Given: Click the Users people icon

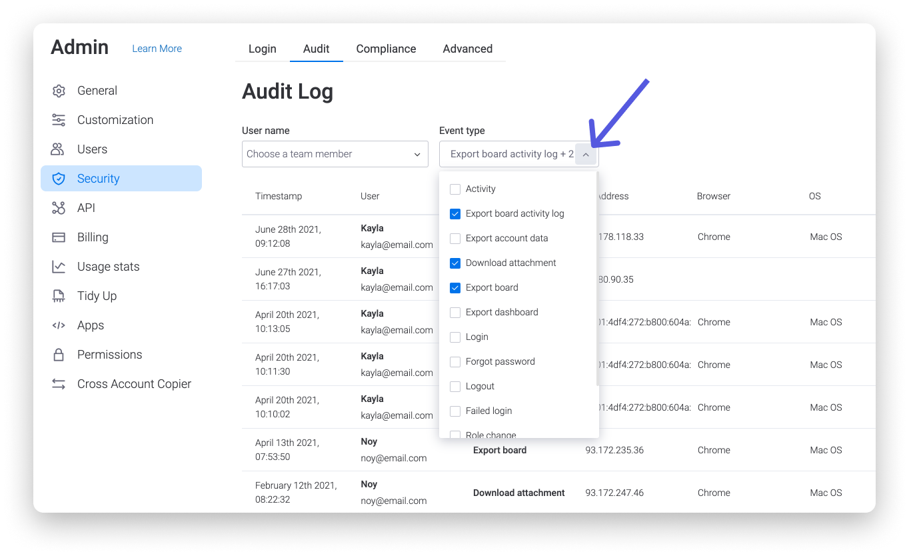Looking at the screenshot, I should [x=59, y=149].
